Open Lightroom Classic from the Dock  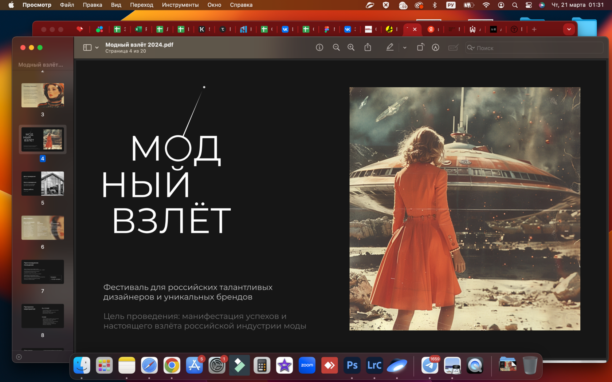click(x=374, y=365)
